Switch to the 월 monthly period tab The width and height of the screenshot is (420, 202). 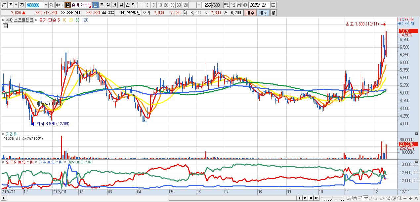coord(108,5)
